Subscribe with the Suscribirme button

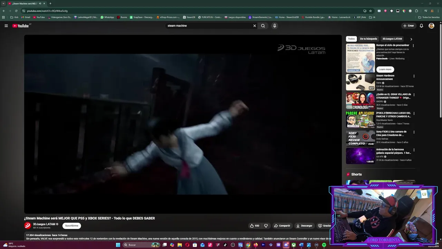[71, 226]
